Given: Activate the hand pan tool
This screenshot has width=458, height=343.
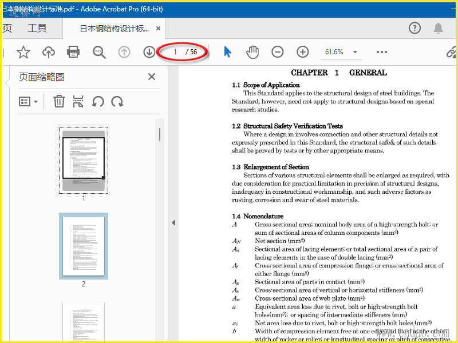Looking at the screenshot, I should (x=252, y=52).
